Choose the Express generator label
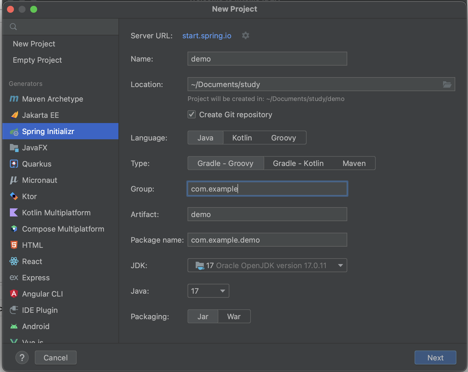The height and width of the screenshot is (372, 468). point(36,278)
